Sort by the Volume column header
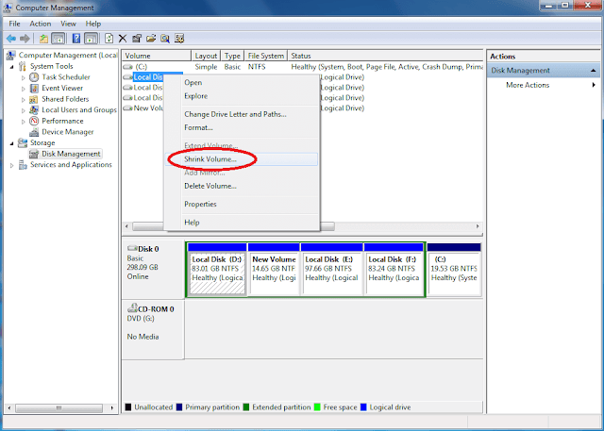 click(x=157, y=56)
